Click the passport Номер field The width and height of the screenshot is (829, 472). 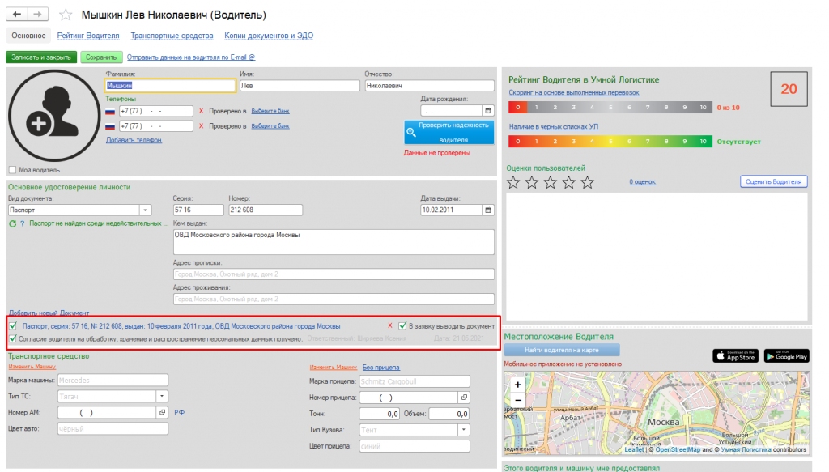coord(266,210)
